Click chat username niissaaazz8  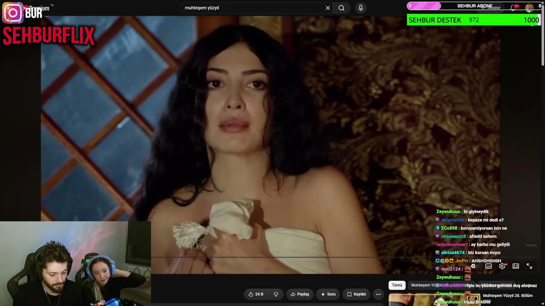point(453,236)
